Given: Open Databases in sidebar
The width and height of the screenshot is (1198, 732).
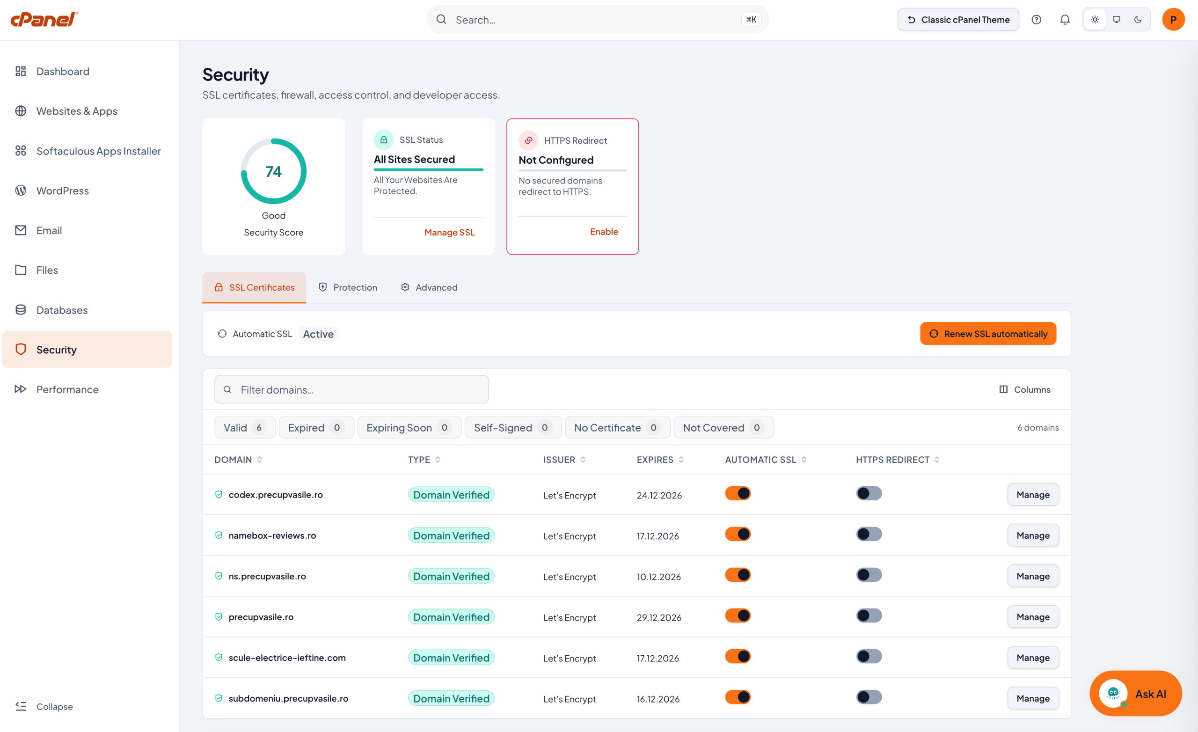Looking at the screenshot, I should click(88, 310).
